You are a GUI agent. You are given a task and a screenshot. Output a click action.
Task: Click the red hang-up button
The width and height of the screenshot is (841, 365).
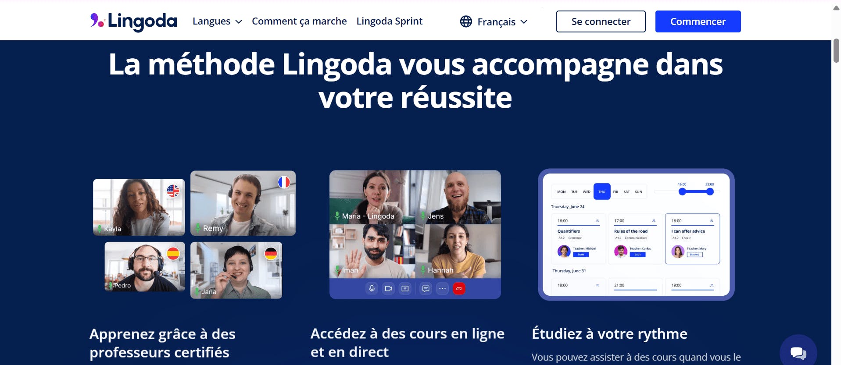pos(459,289)
